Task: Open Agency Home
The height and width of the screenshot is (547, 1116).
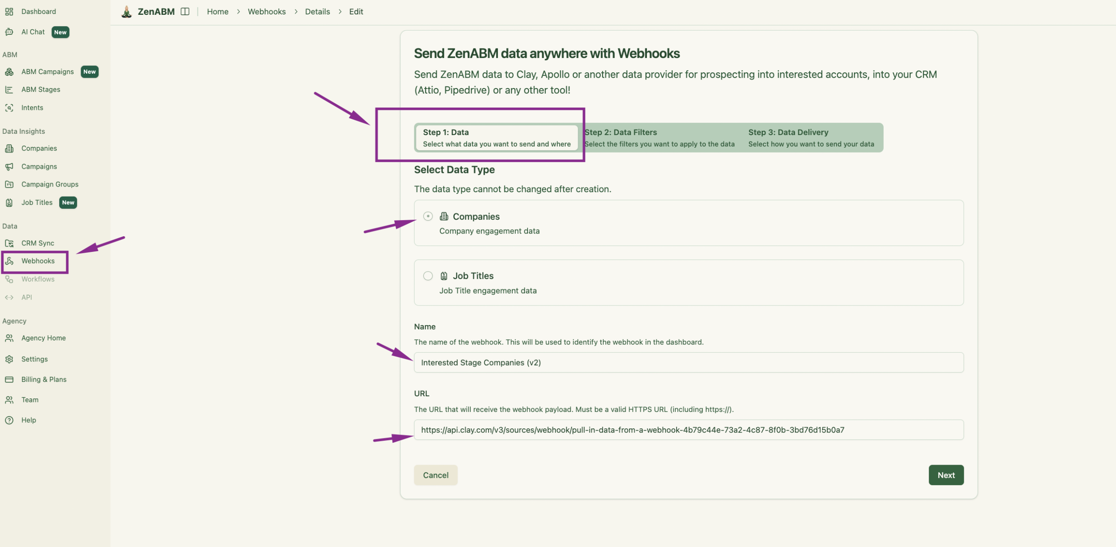Action: [43, 337]
